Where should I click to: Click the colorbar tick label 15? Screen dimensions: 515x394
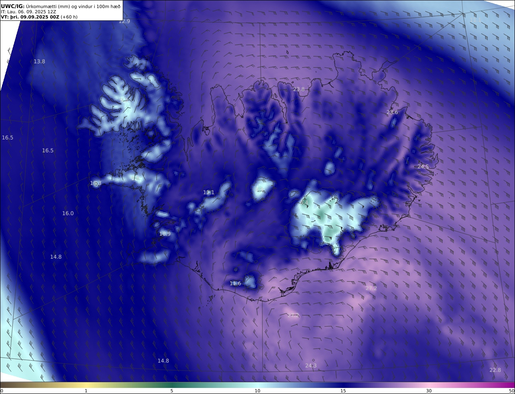tap(343, 391)
